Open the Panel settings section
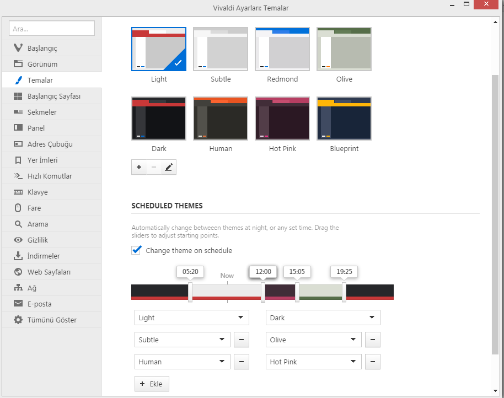The height and width of the screenshot is (398, 504). click(x=51, y=128)
